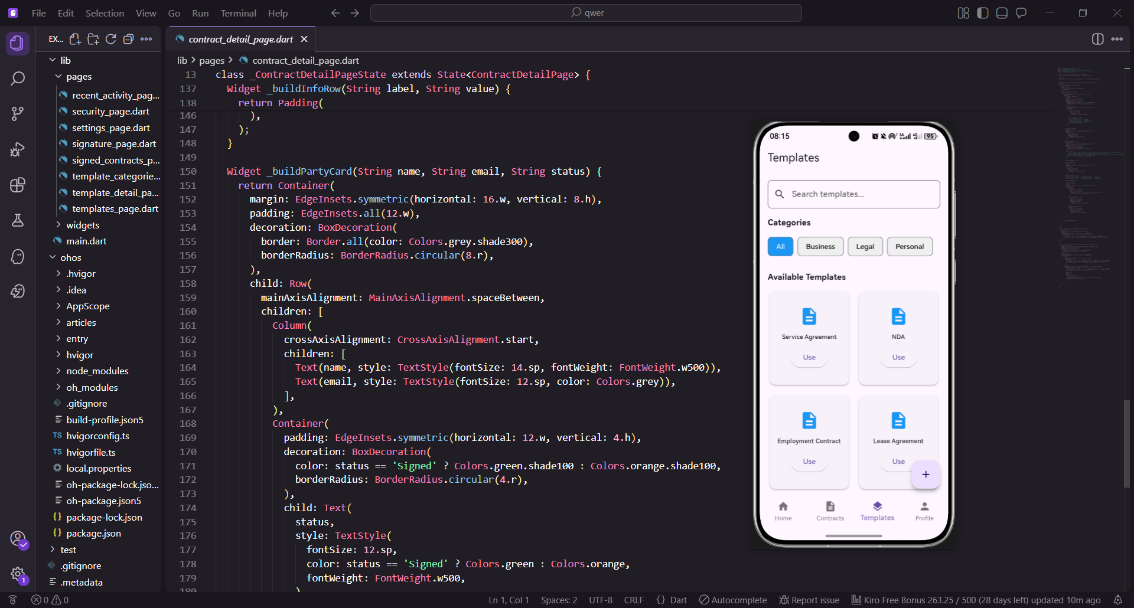This screenshot has height=608, width=1134.
Task: Open the customize layout control
Action: point(963,13)
